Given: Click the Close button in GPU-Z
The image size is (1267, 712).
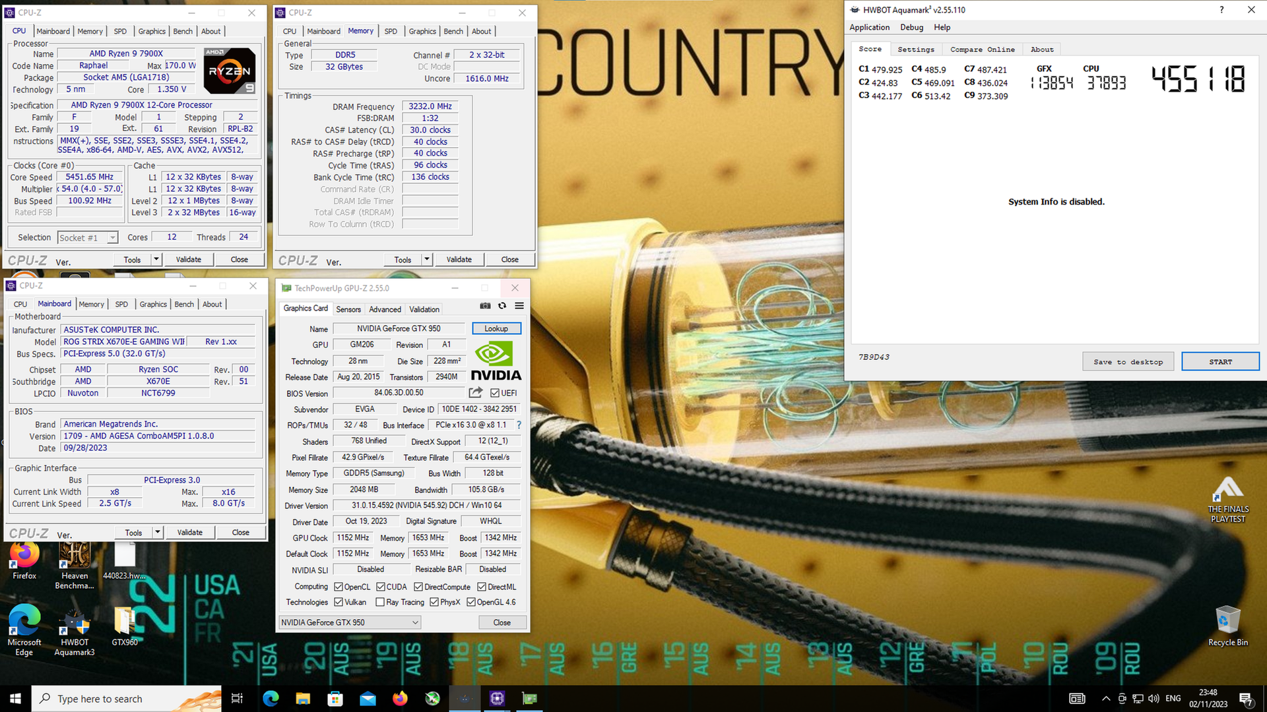Looking at the screenshot, I should (502, 622).
